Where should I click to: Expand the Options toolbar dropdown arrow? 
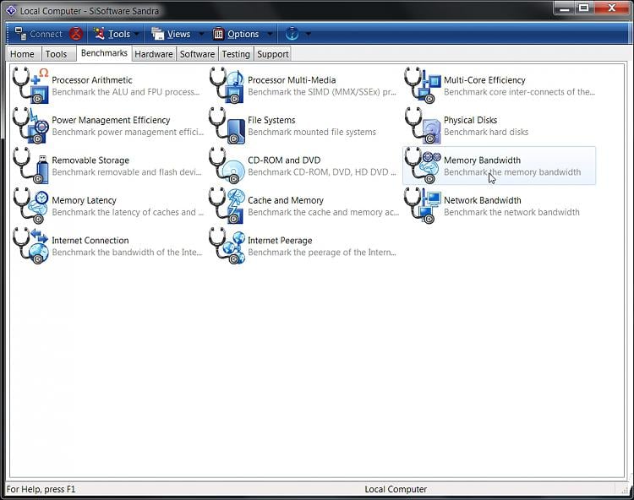pos(271,35)
